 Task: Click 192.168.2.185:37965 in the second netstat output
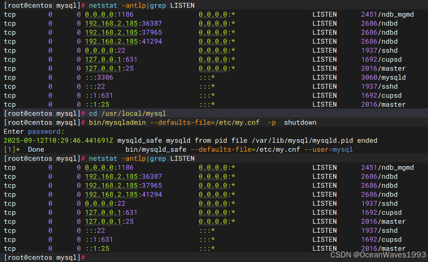click(123, 185)
